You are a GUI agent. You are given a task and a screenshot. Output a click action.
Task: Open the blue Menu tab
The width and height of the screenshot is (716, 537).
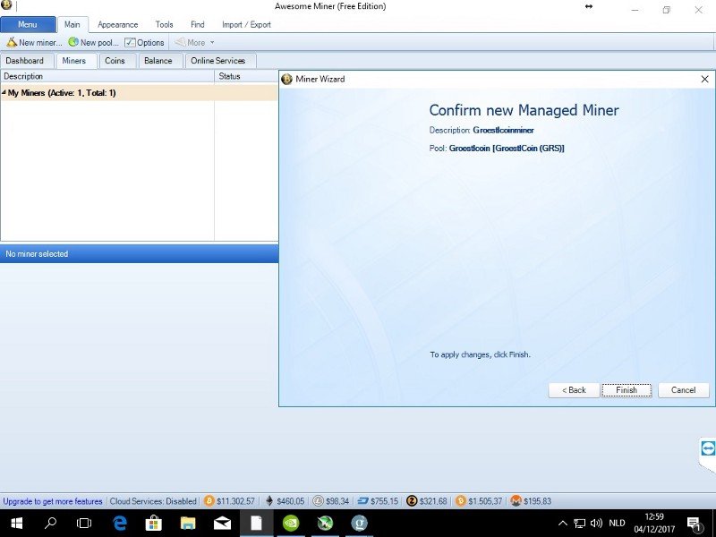(x=28, y=25)
